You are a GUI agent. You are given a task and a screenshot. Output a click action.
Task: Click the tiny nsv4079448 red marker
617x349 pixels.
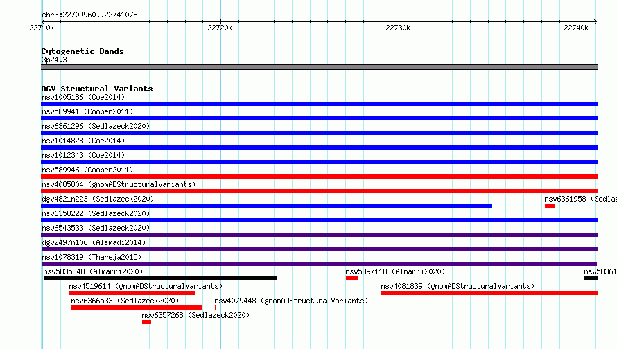point(216,307)
